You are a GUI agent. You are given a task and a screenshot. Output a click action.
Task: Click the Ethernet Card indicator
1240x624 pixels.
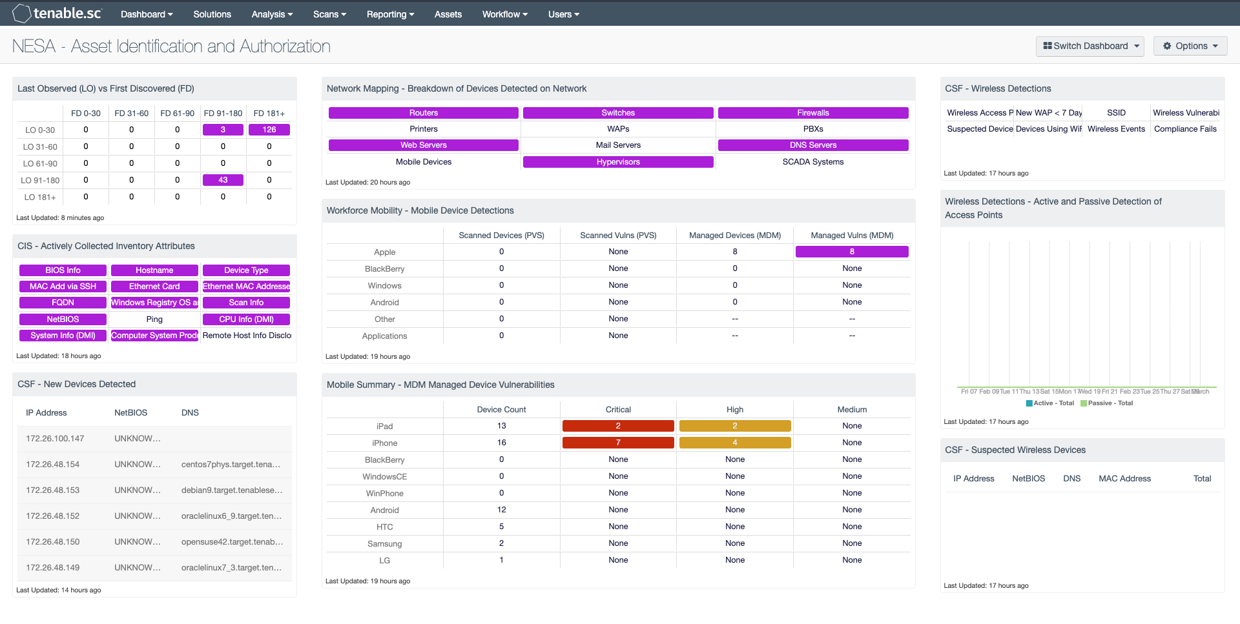(x=154, y=287)
